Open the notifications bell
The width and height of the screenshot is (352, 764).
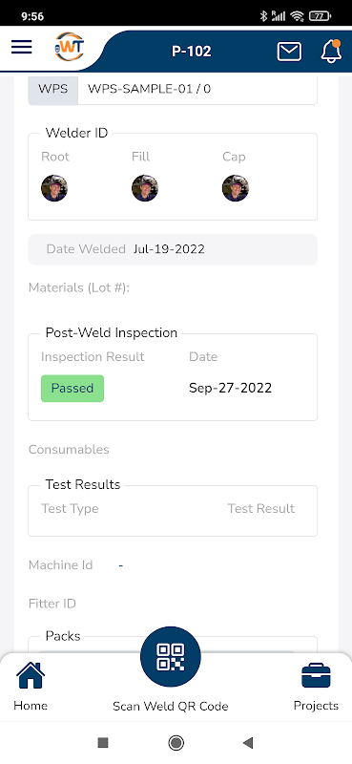(331, 51)
